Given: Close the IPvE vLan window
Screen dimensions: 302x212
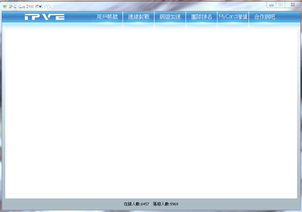Looking at the screenshot, I should (293, 5).
